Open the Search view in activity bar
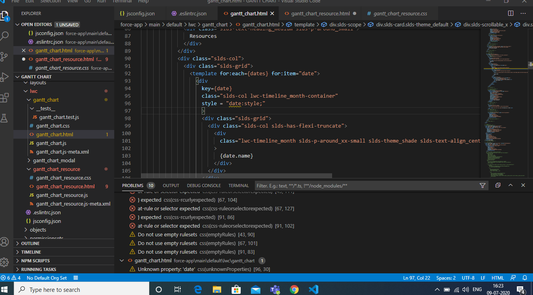 [5, 37]
